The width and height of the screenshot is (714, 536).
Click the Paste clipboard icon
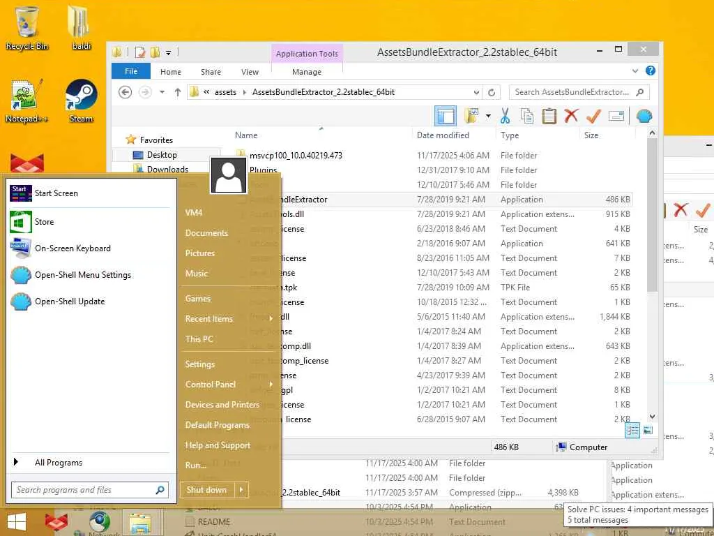[549, 117]
